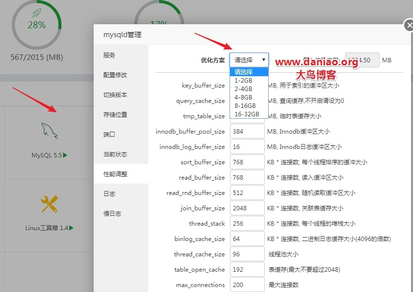
Task: Open the 优化方案 dropdown
Action: tap(249, 60)
